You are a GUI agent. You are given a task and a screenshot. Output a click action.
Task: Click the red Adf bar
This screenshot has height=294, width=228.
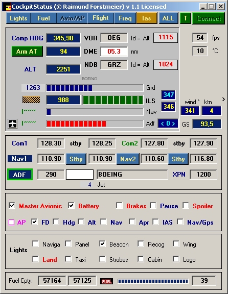95,124
